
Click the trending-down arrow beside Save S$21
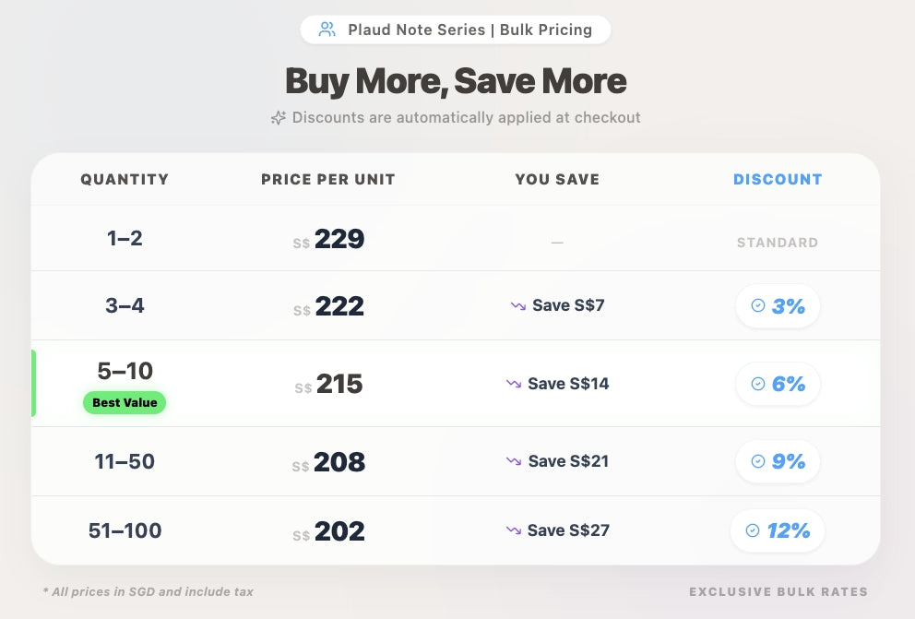514,461
